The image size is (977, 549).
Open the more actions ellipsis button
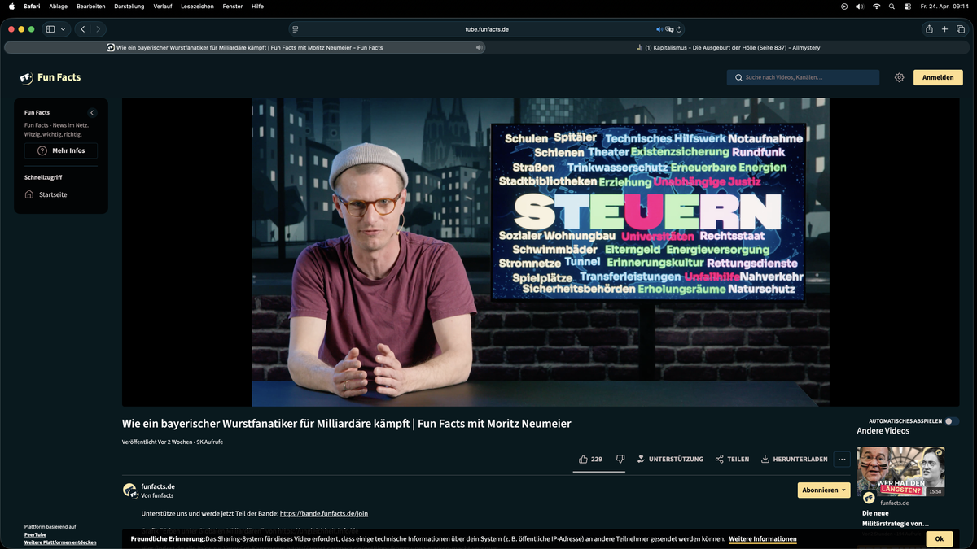click(842, 459)
